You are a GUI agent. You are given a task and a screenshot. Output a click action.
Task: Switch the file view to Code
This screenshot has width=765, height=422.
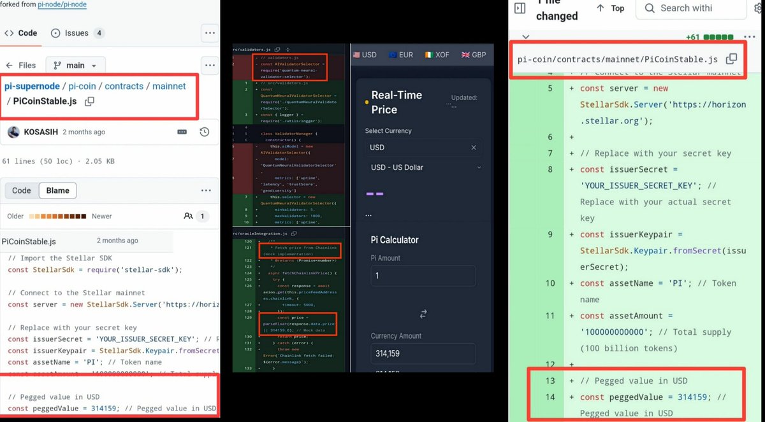pos(21,190)
